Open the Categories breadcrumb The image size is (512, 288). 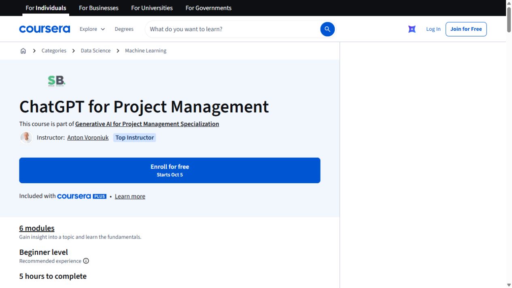[54, 51]
